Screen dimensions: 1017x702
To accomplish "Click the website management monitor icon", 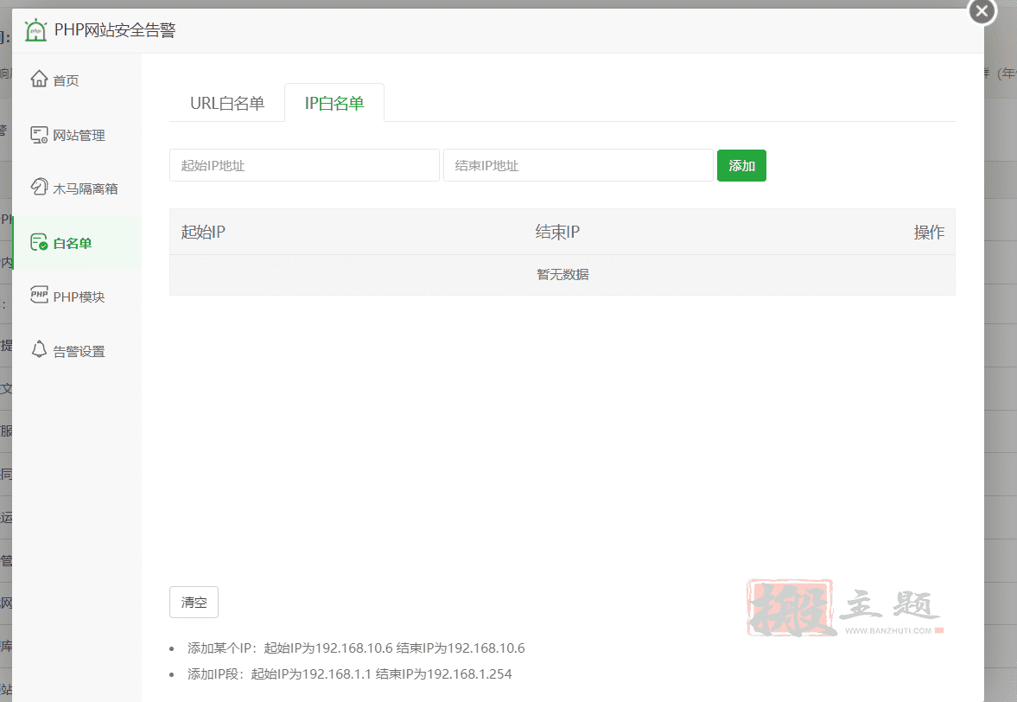I will 39,134.
